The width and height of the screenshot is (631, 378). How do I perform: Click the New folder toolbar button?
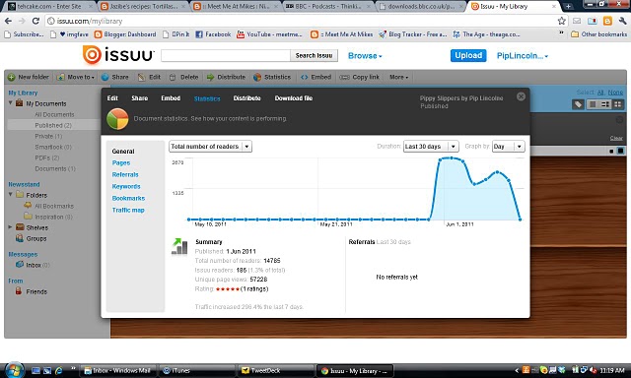(x=29, y=77)
